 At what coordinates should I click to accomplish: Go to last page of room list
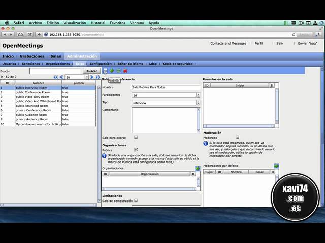point(98,77)
